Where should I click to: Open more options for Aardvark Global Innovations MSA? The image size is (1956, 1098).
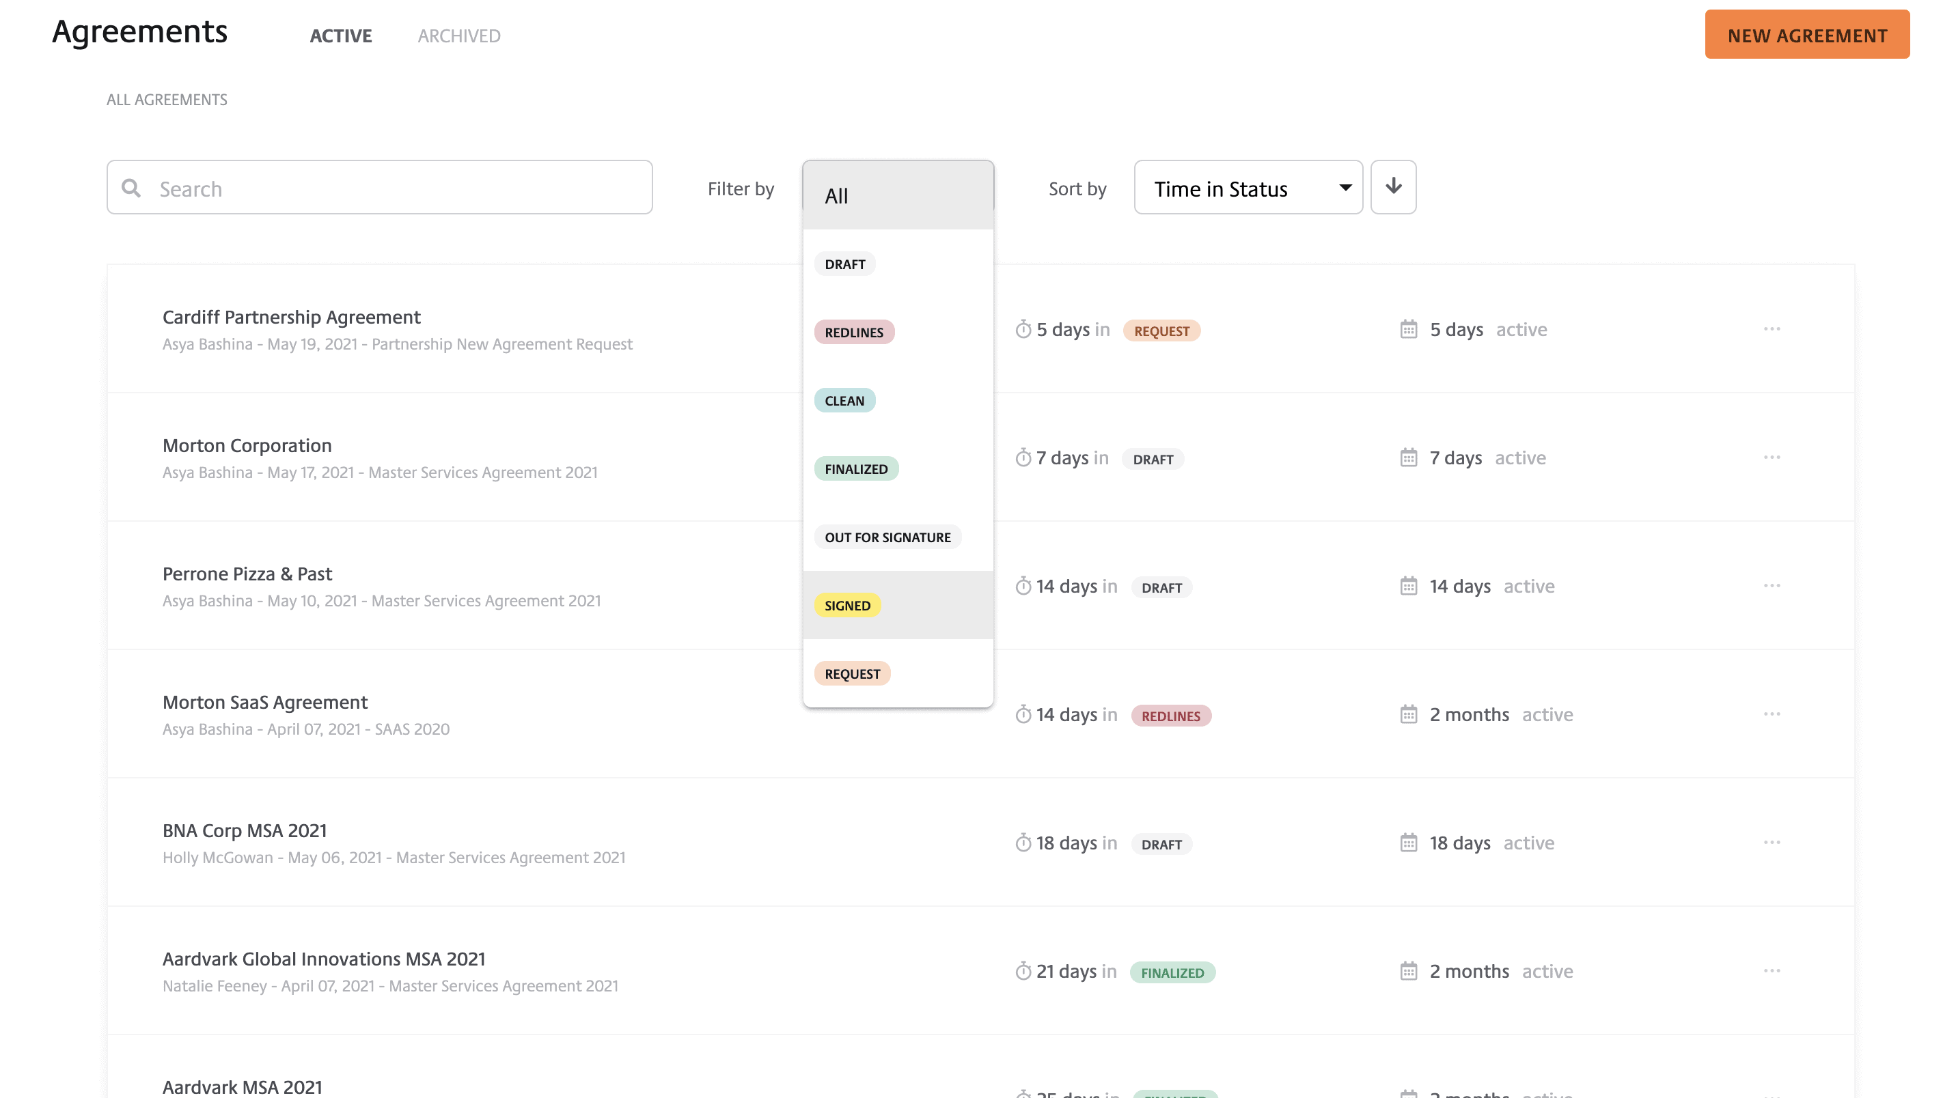(1772, 970)
